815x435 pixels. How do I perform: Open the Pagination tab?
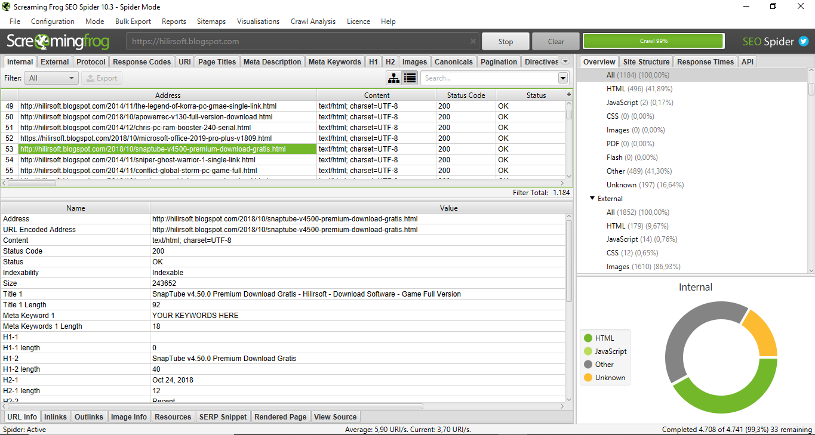(x=499, y=61)
